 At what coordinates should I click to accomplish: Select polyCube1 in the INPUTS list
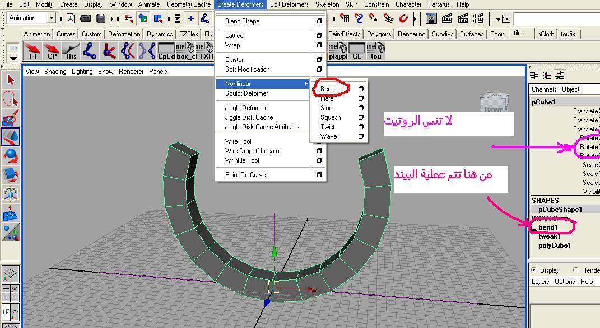(x=555, y=245)
